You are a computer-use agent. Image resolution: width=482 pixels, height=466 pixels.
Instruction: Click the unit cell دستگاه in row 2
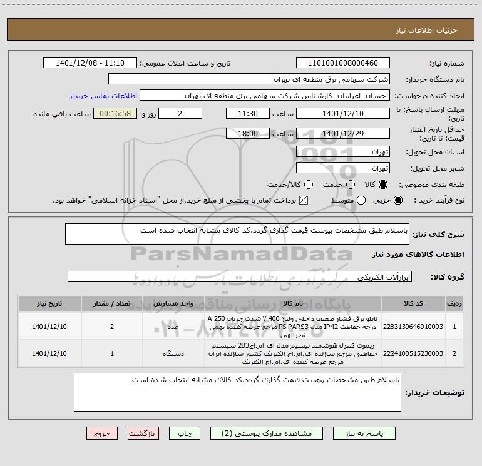point(173,353)
